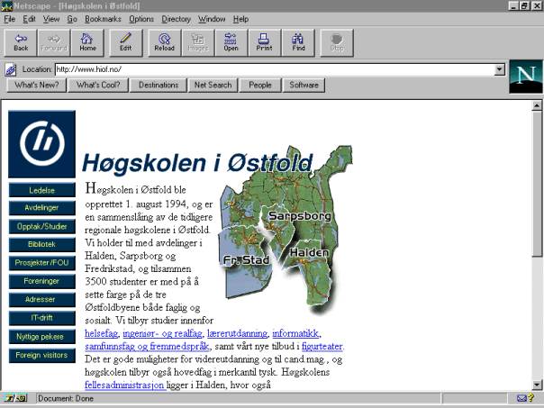Image resolution: width=544 pixels, height=408 pixels.
Task: Open the Nyttige pekere navigation button
Action: tap(42, 337)
